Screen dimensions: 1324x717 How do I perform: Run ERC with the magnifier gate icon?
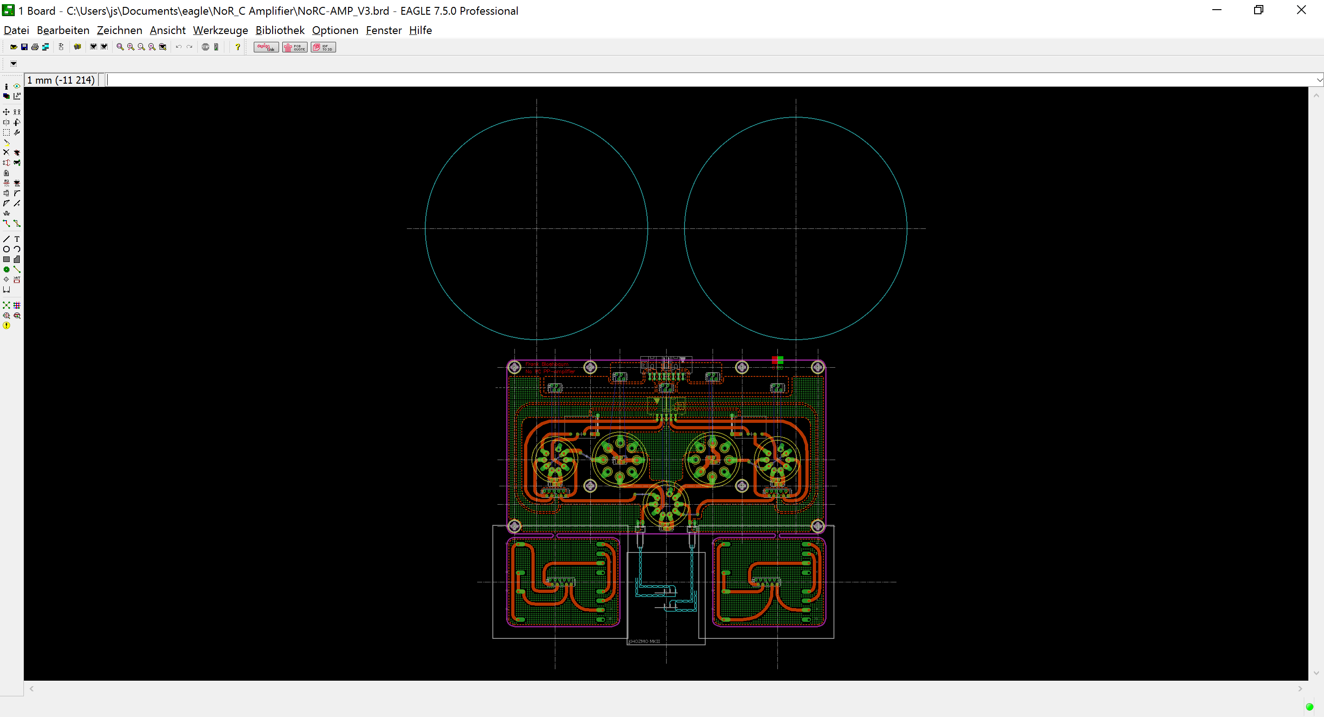pyautogui.click(x=6, y=316)
